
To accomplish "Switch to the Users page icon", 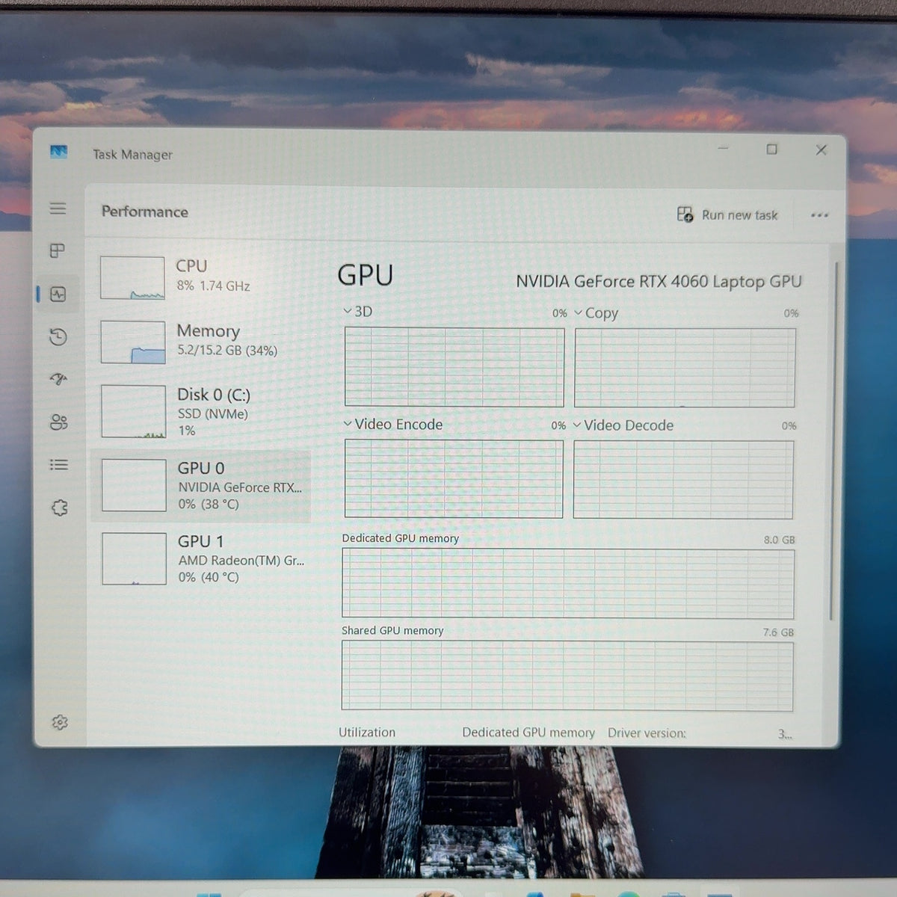I will 58,422.
